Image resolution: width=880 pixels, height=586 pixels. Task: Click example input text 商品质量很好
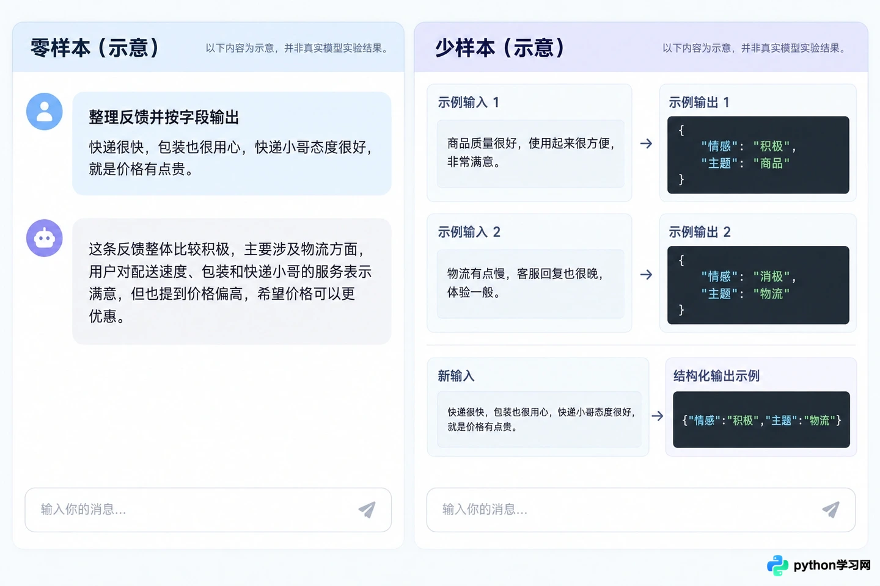pyautogui.click(x=530, y=153)
